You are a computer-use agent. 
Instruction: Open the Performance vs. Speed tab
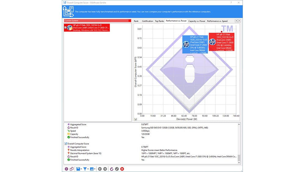tap(217, 21)
